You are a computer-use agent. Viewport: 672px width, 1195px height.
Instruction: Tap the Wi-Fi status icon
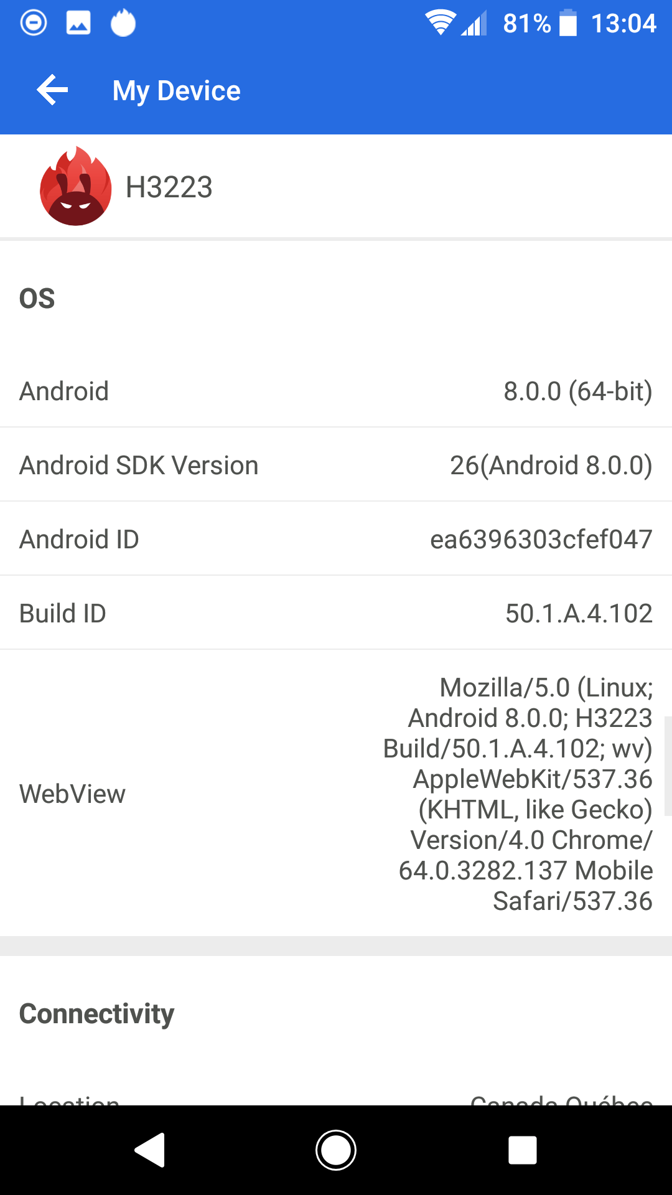point(440,24)
